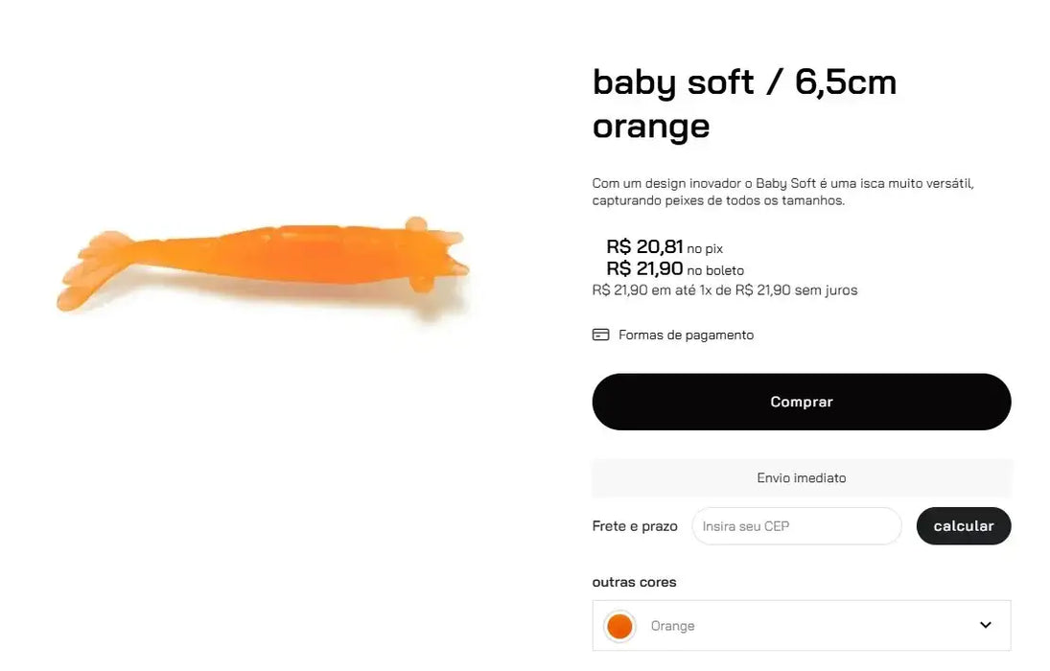Image resolution: width=1050 pixels, height=671 pixels.
Task: Click the credit card payment icon
Action: (601, 335)
